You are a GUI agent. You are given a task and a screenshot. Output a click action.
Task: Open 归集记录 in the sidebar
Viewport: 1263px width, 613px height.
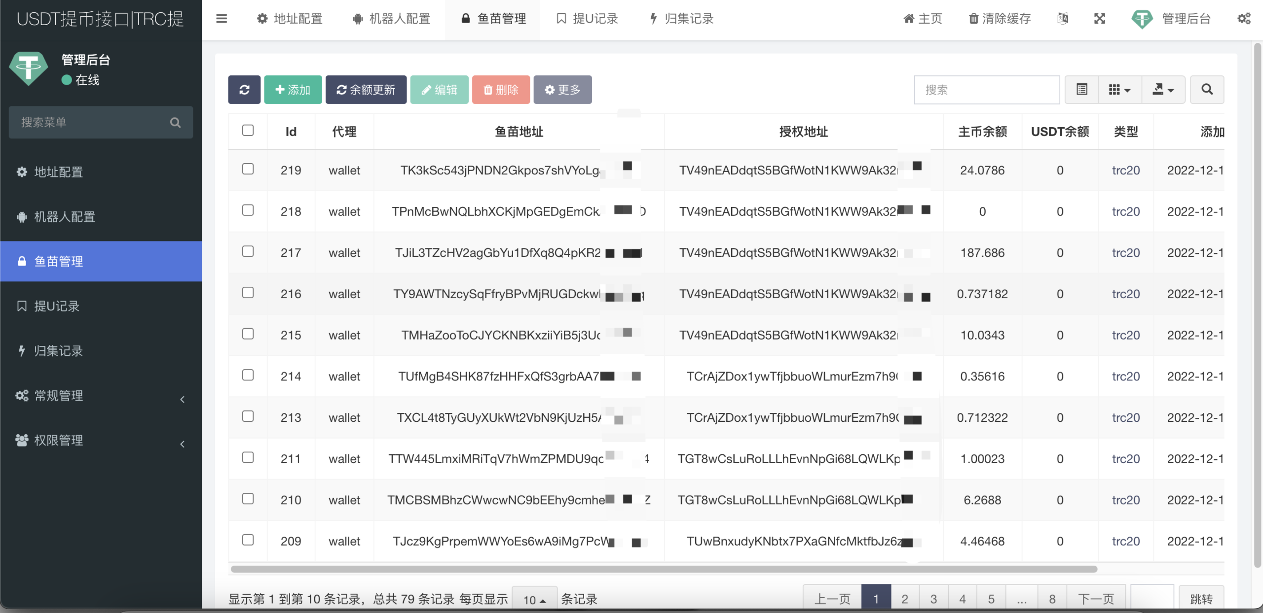tap(58, 351)
